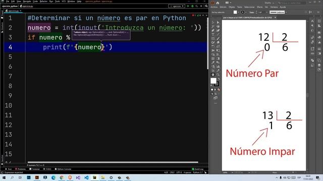323x181 pixels.
Task: Open the Python 3.7 interpreter selector in status bar
Action: point(198,172)
